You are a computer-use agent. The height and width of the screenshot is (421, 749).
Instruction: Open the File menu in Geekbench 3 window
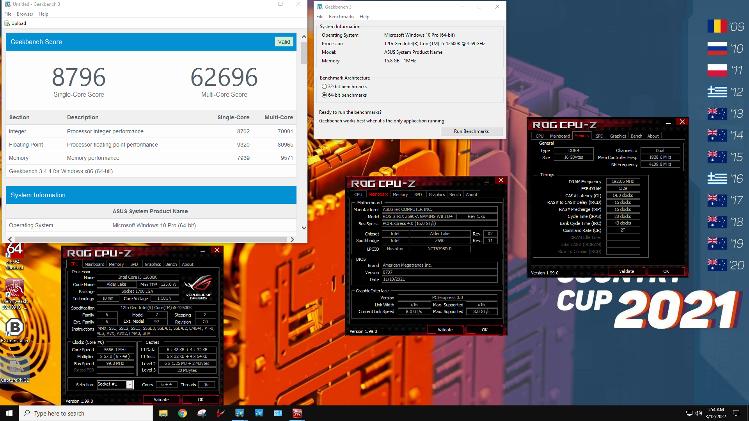320,17
